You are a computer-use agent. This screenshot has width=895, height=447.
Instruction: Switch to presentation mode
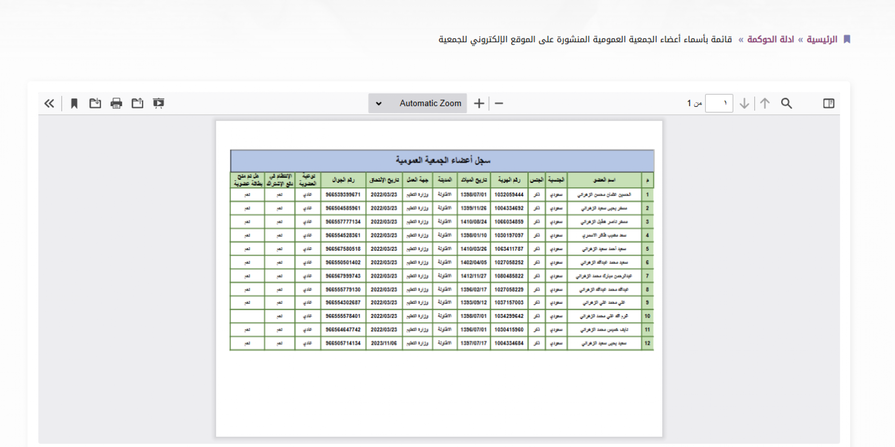tap(159, 103)
